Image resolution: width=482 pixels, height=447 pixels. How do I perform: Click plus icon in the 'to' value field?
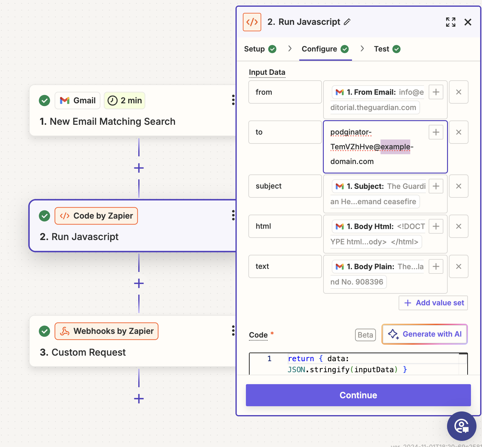click(x=436, y=132)
